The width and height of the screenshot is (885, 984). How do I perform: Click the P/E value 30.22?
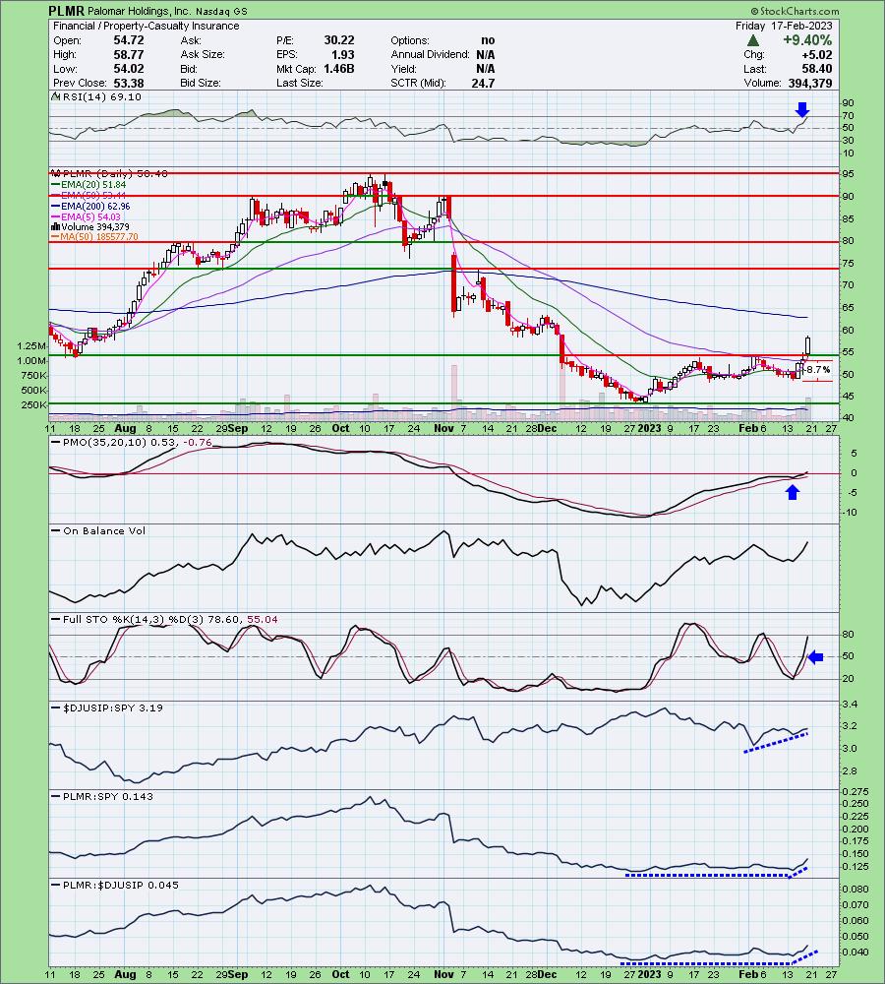coord(339,40)
